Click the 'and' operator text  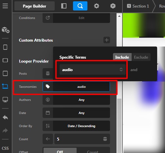[x=134, y=70]
